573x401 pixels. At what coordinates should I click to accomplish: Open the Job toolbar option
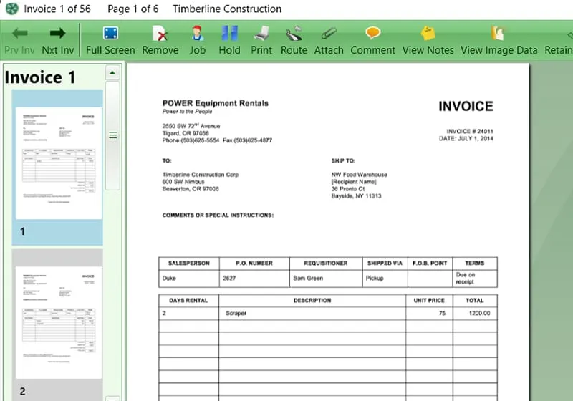coord(198,40)
